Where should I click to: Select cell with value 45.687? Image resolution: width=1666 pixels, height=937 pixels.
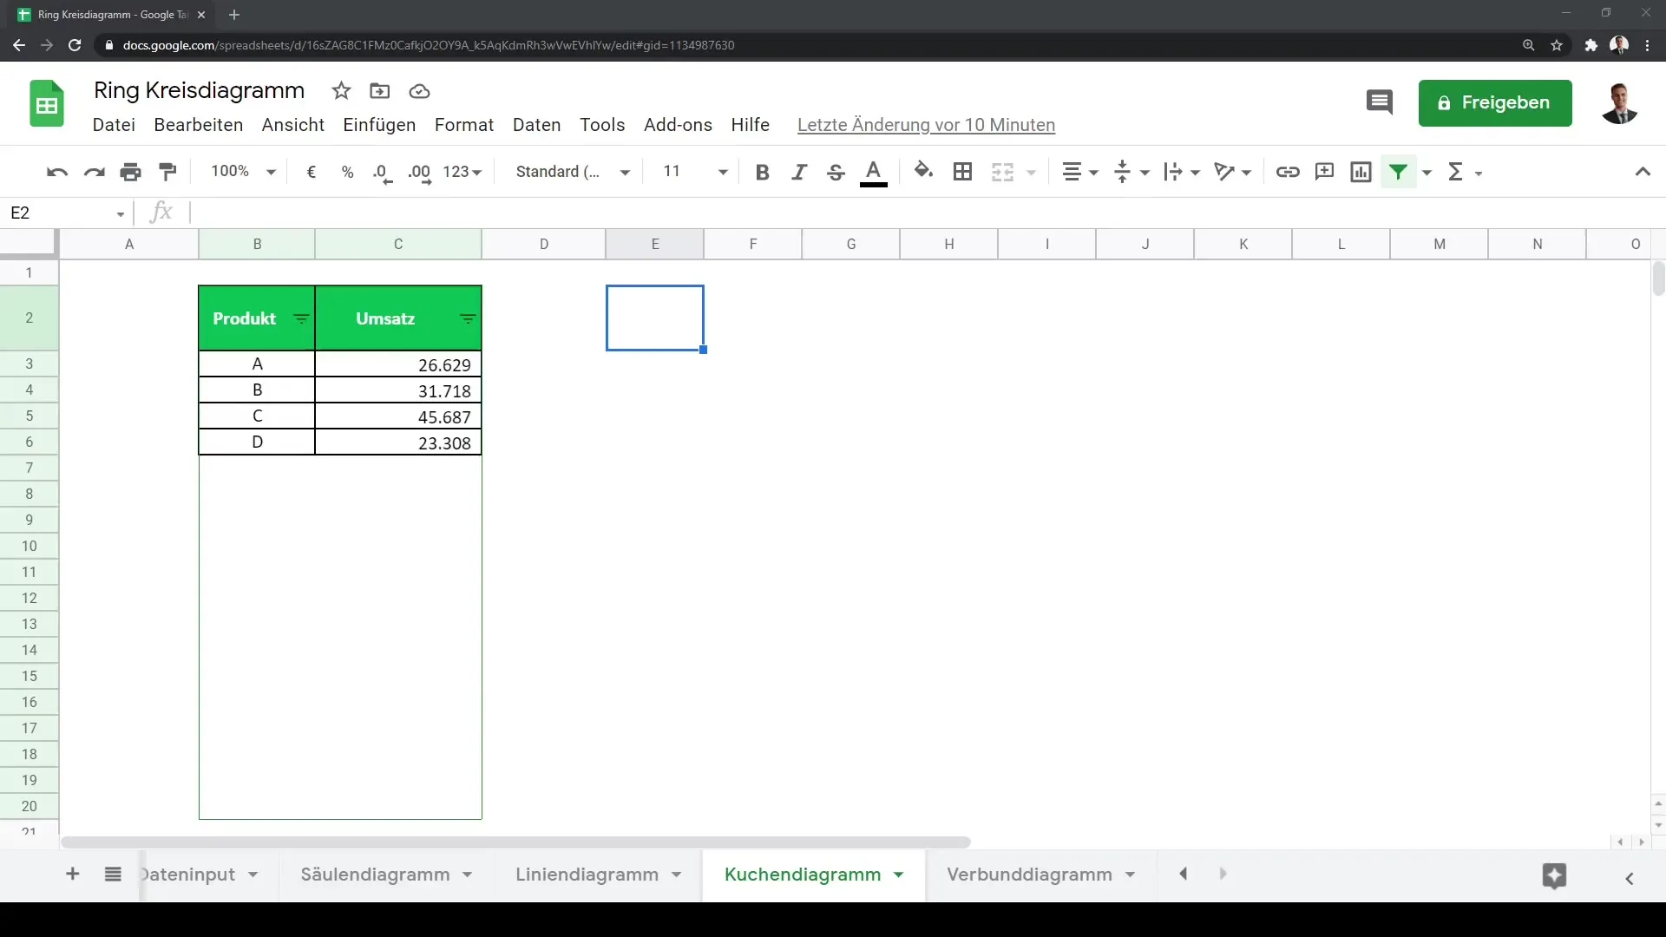point(398,416)
